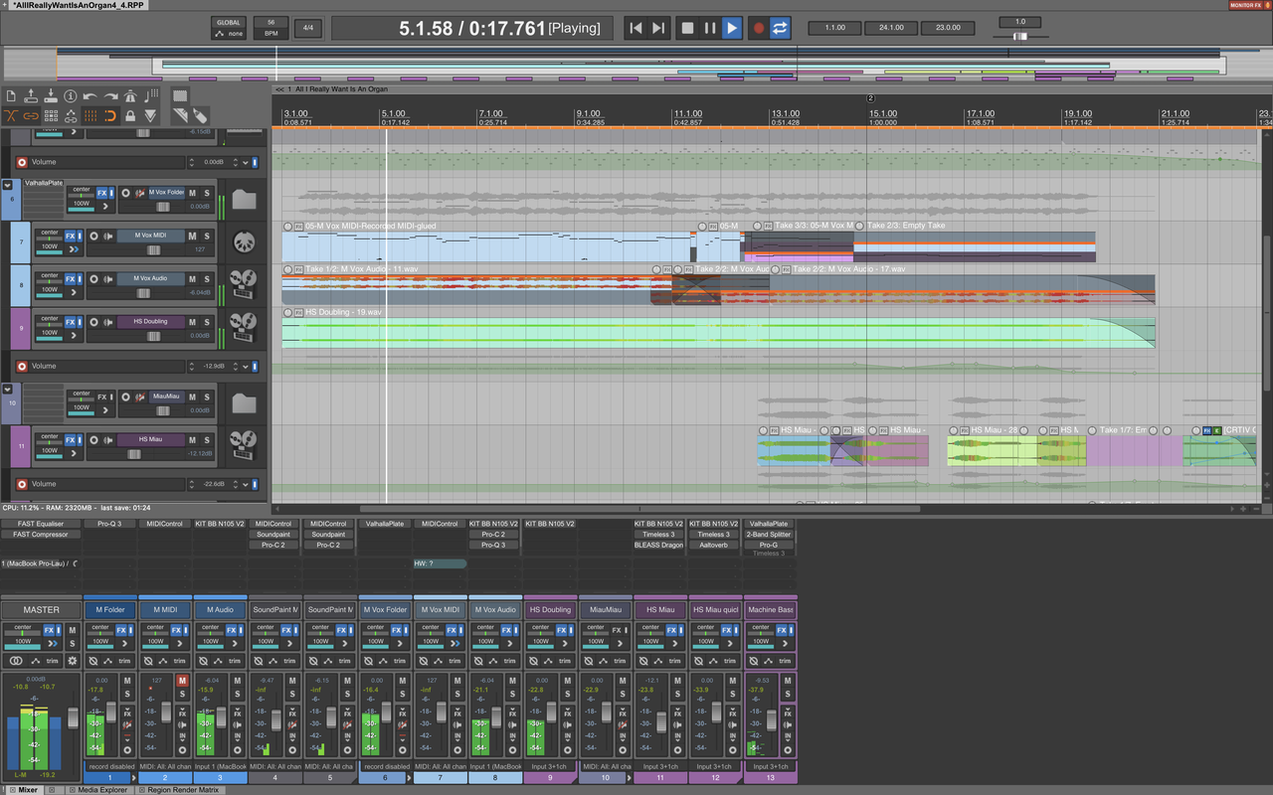Mute the M Vox MIDI track in track panel
The image size is (1273, 795).
(192, 237)
